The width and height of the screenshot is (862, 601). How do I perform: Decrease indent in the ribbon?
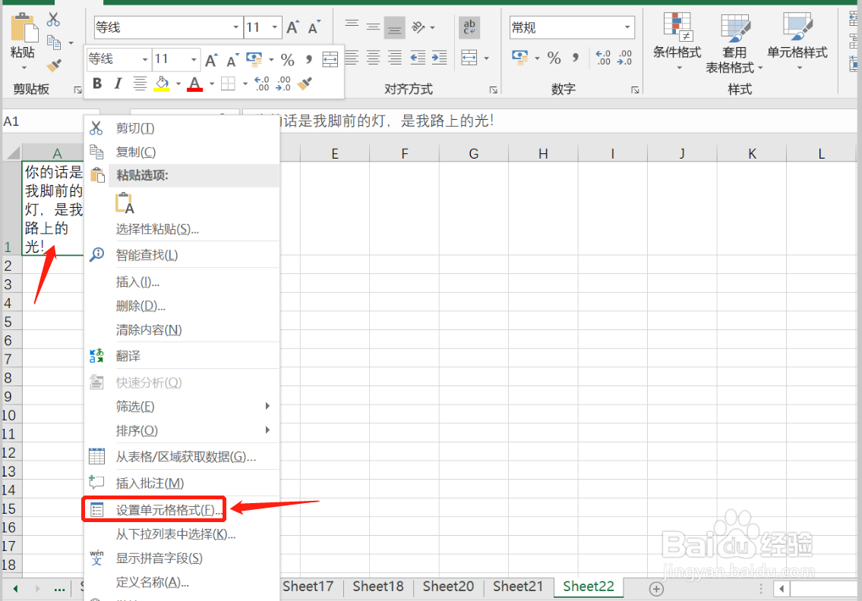point(418,57)
